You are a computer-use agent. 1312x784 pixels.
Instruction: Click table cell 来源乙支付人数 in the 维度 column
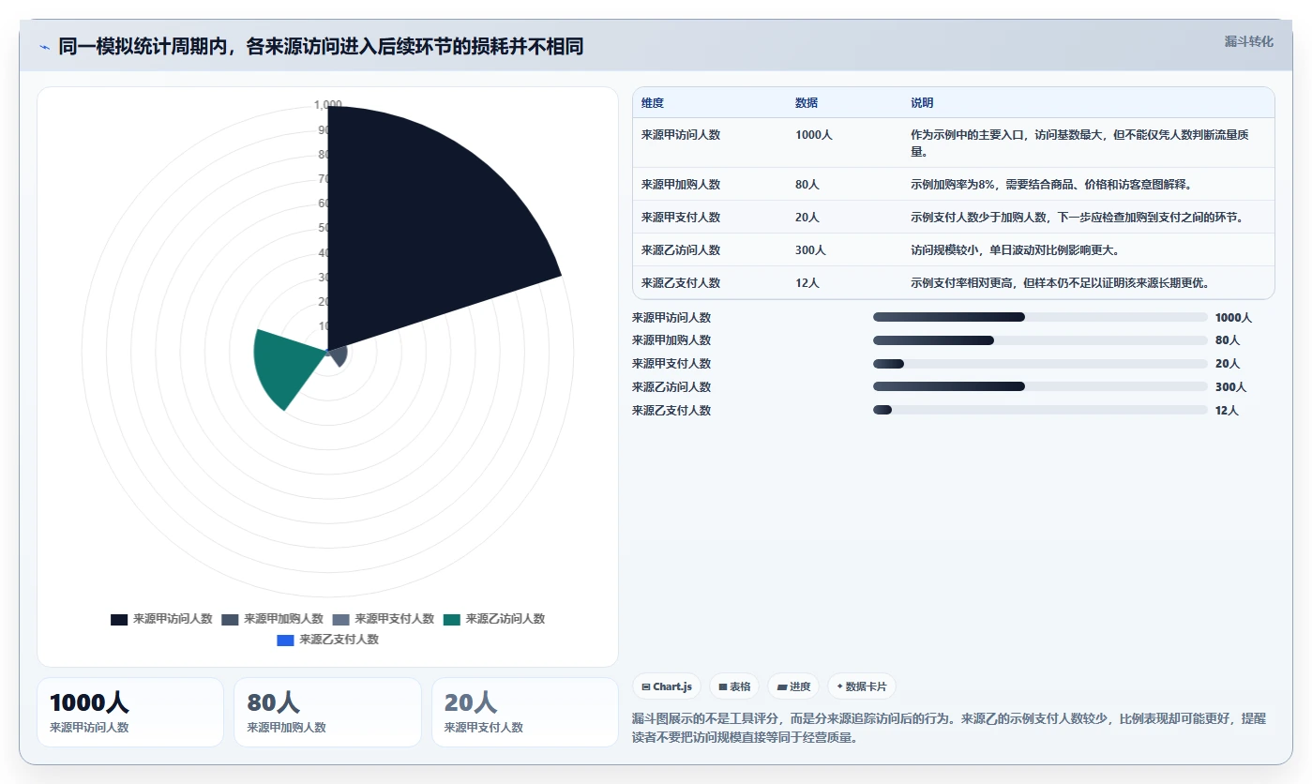coord(681,283)
